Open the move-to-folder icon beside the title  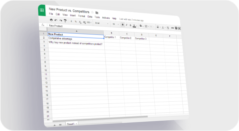(97, 13)
